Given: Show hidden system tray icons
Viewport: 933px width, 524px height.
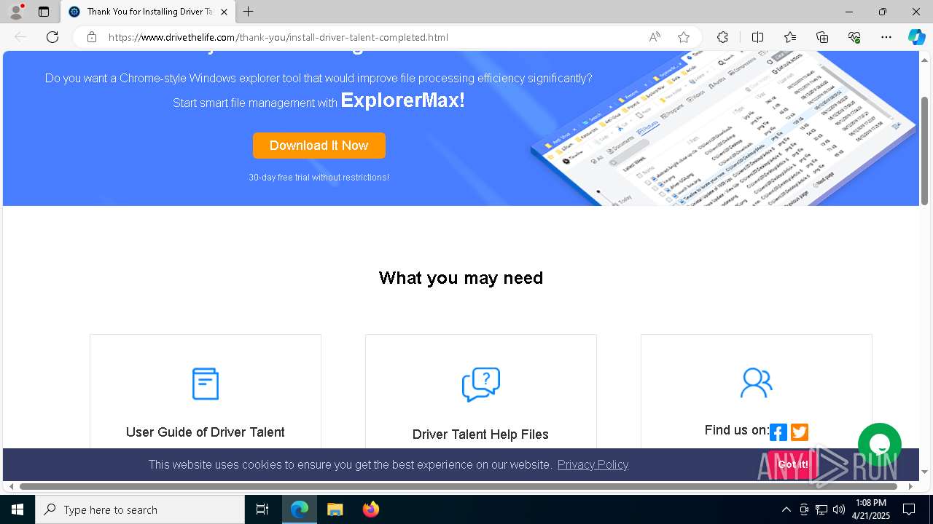Looking at the screenshot, I should click(786, 509).
